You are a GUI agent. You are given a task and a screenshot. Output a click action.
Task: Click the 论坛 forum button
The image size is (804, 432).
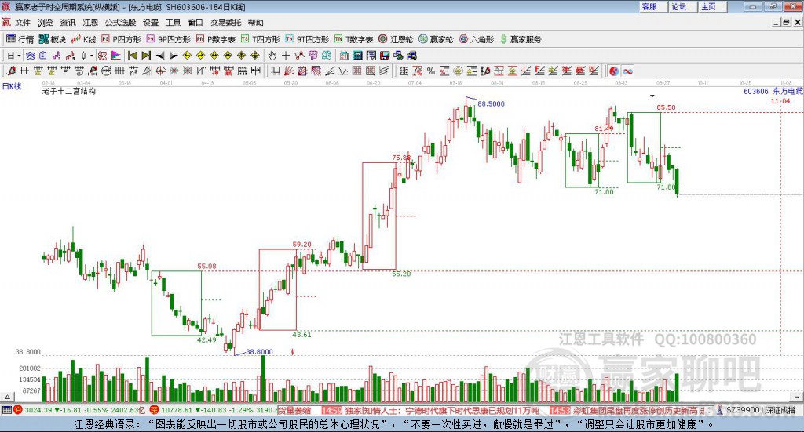coord(682,6)
